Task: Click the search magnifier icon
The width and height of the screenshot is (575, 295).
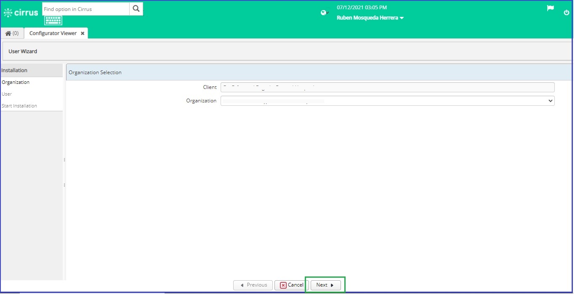Action: (x=136, y=9)
